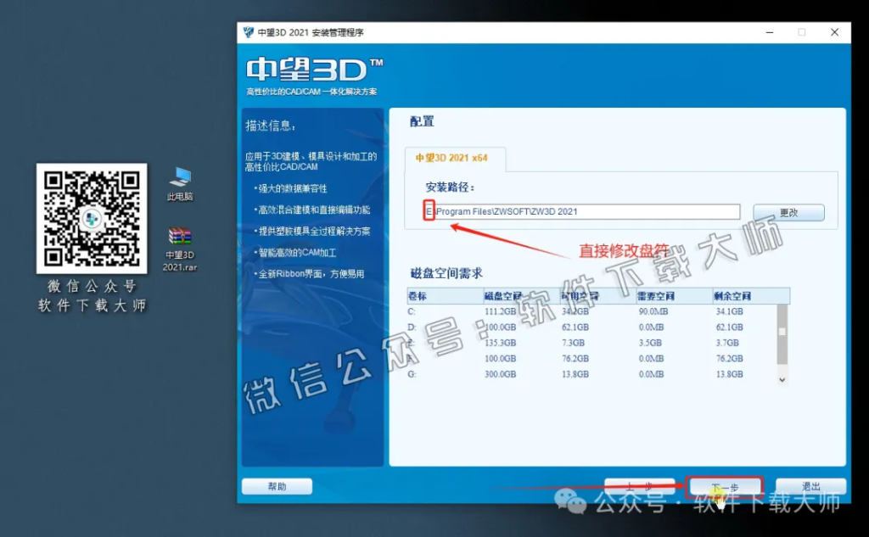This screenshot has height=537, width=869.
Task: Click the 帮助 (Help) button
Action: (277, 485)
